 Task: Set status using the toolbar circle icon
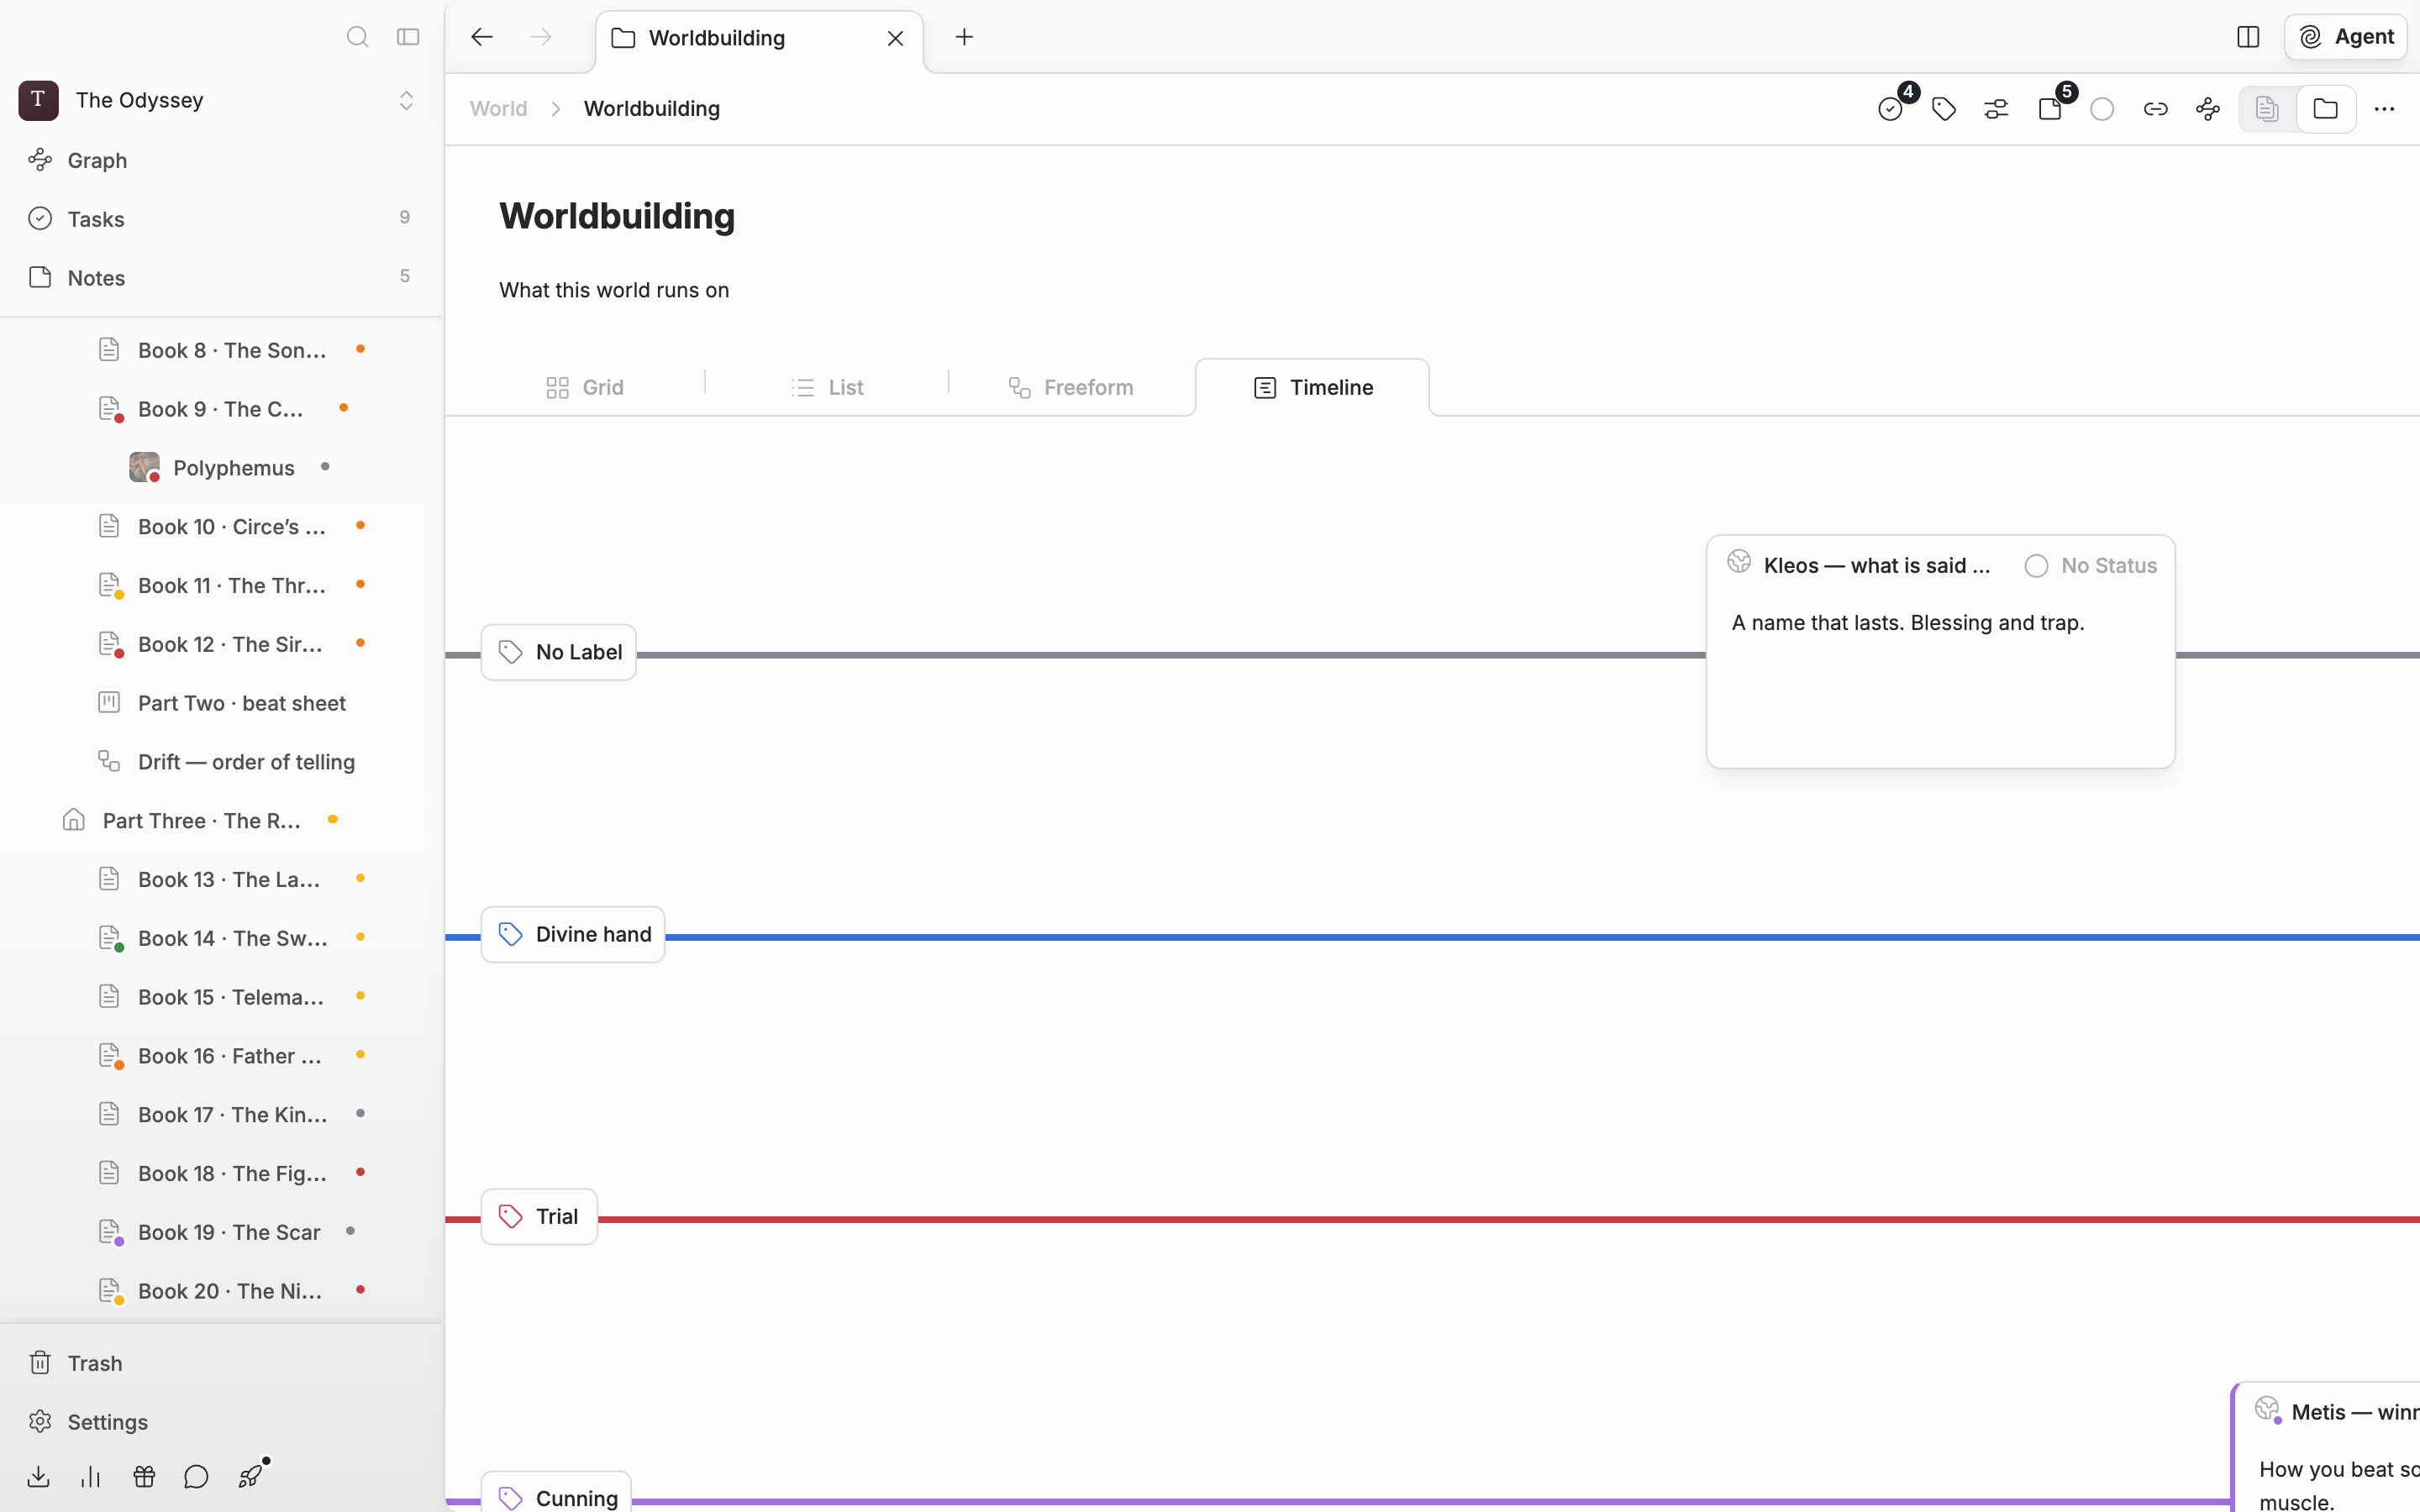(x=2102, y=109)
